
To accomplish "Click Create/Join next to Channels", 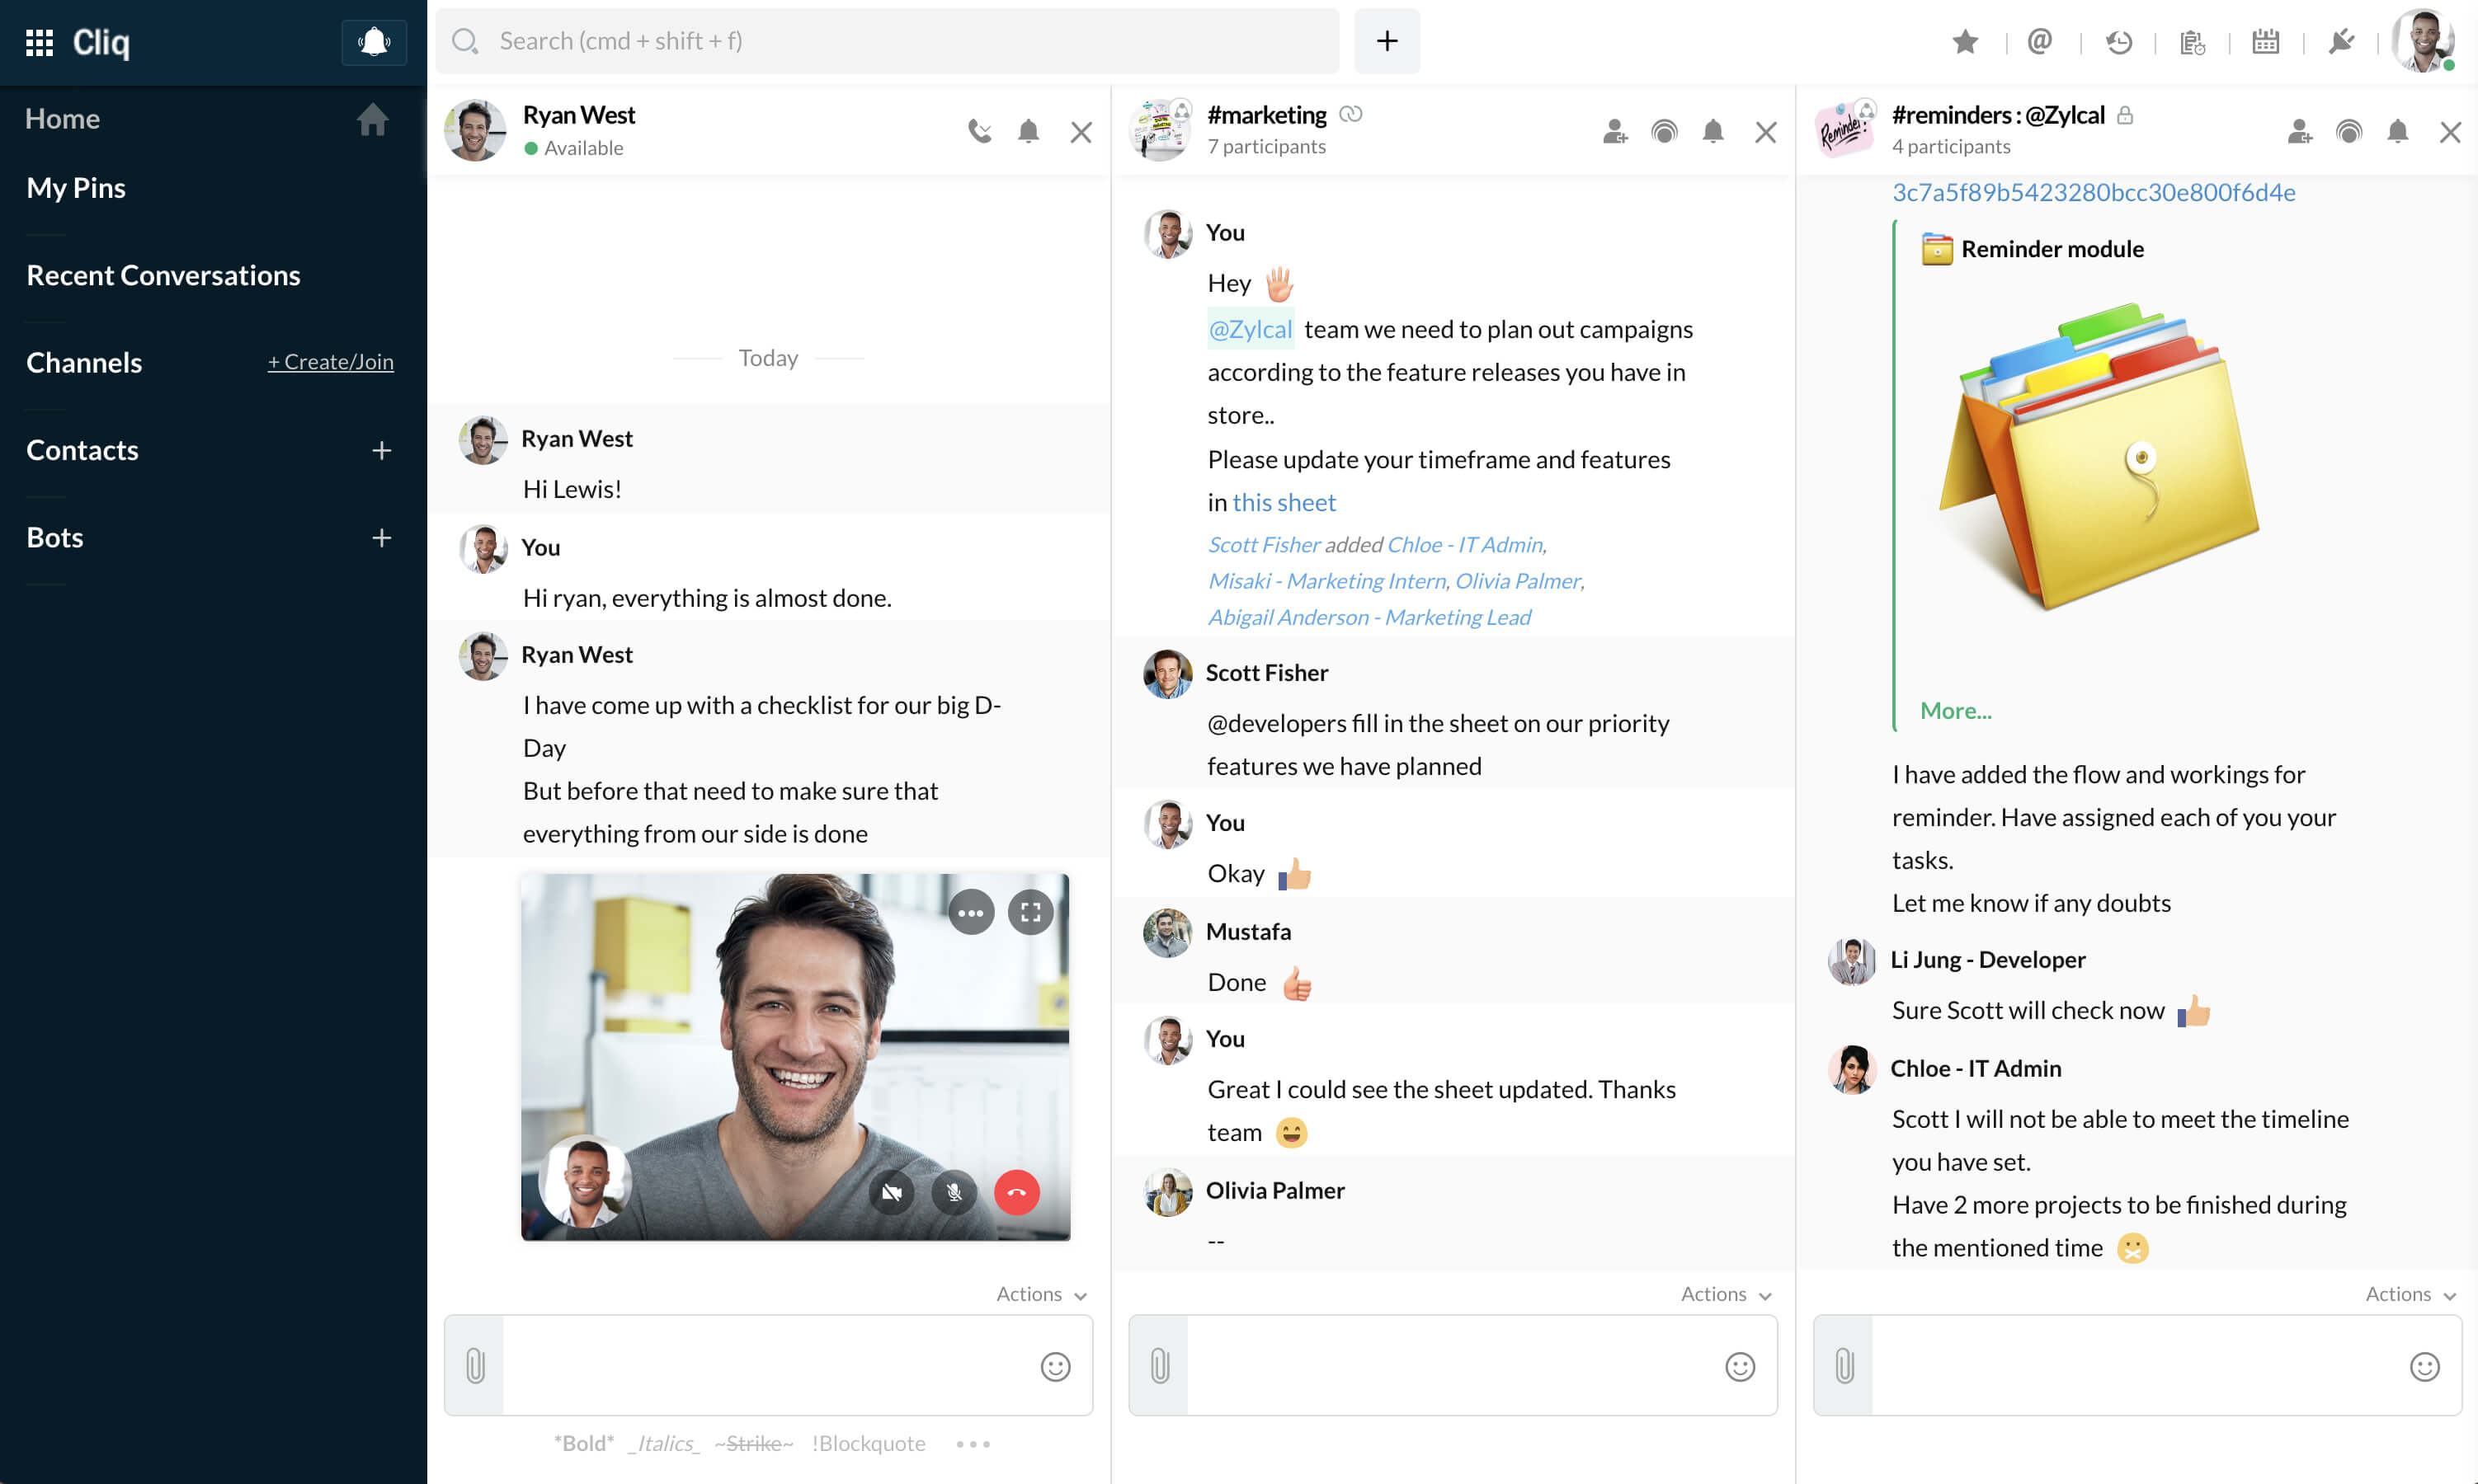I will point(330,361).
